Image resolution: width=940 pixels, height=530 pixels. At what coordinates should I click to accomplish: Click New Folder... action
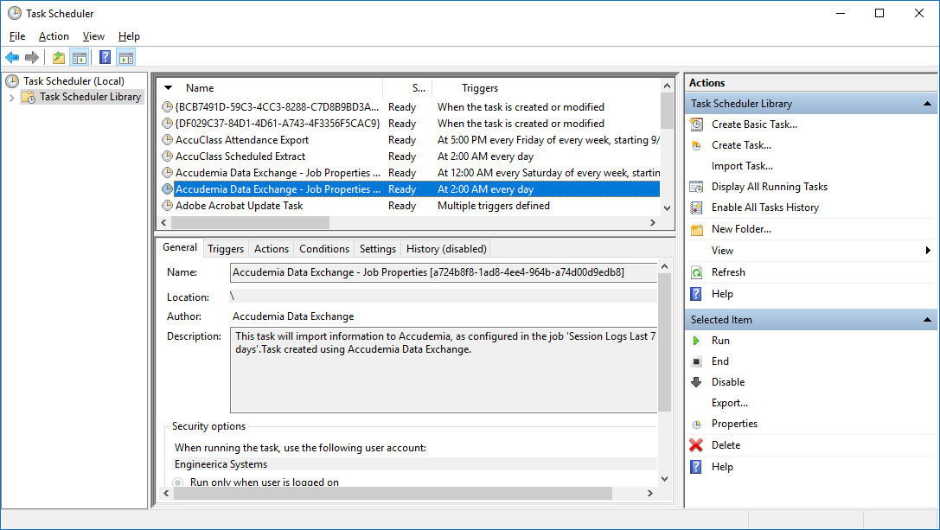pos(741,229)
